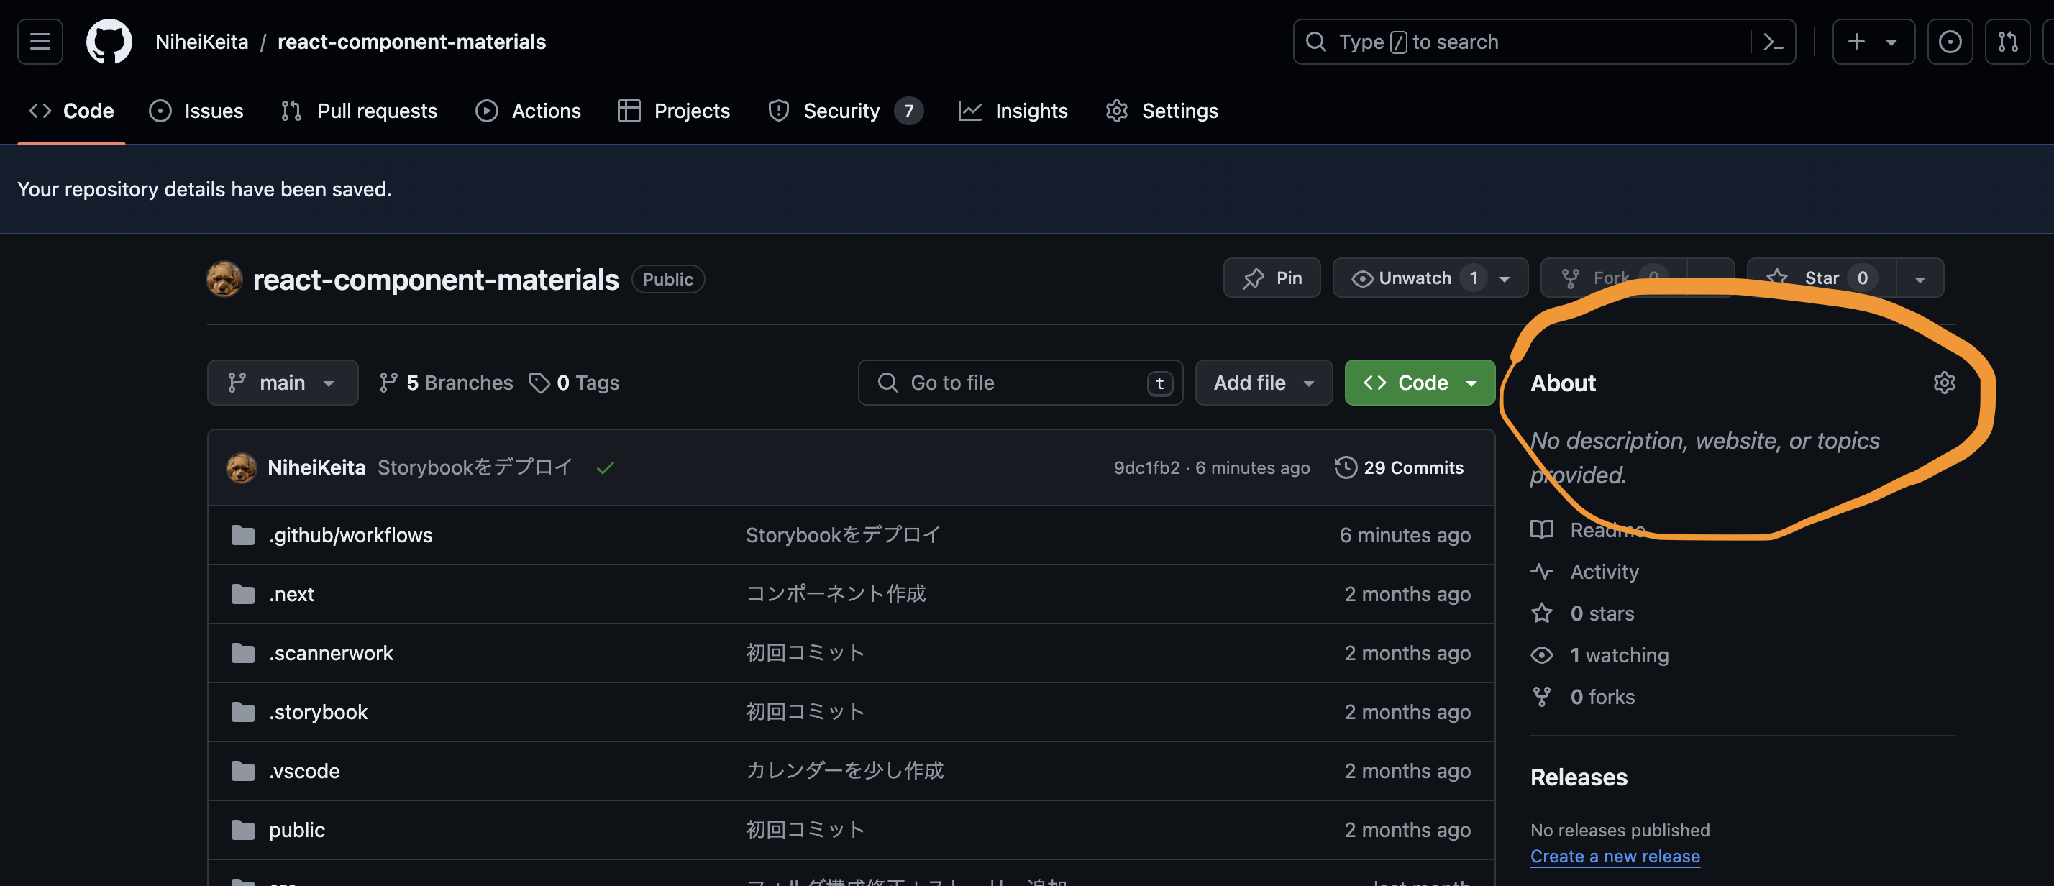Open your Issues via the header issue icon
This screenshot has height=886, width=2054.
[x=1950, y=42]
